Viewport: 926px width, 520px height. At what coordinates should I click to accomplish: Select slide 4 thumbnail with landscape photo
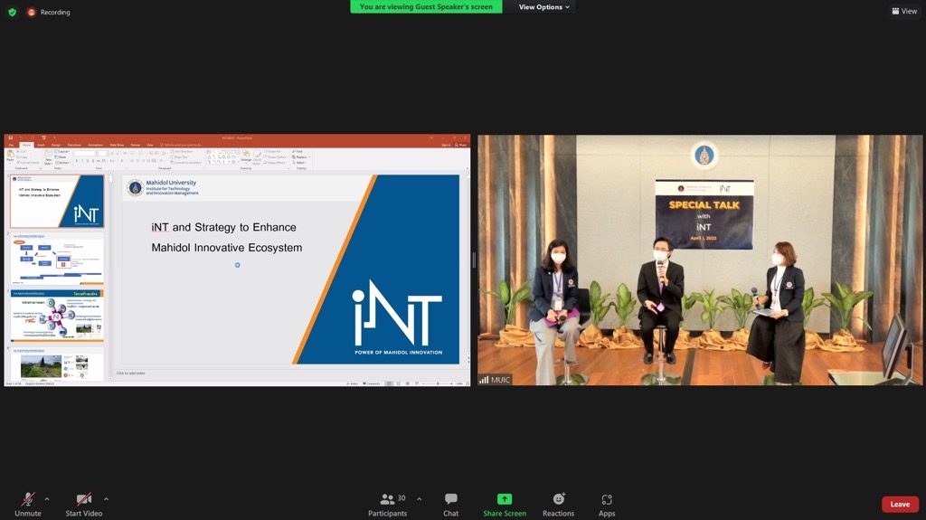click(x=57, y=365)
